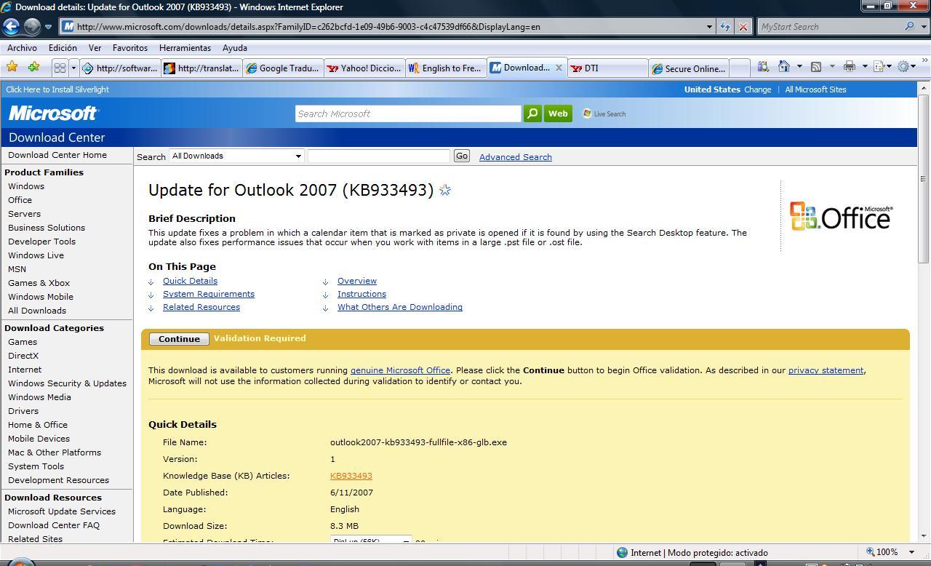931x566 pixels.
Task: Expand the All Downloads dropdown
Action: [x=297, y=156]
